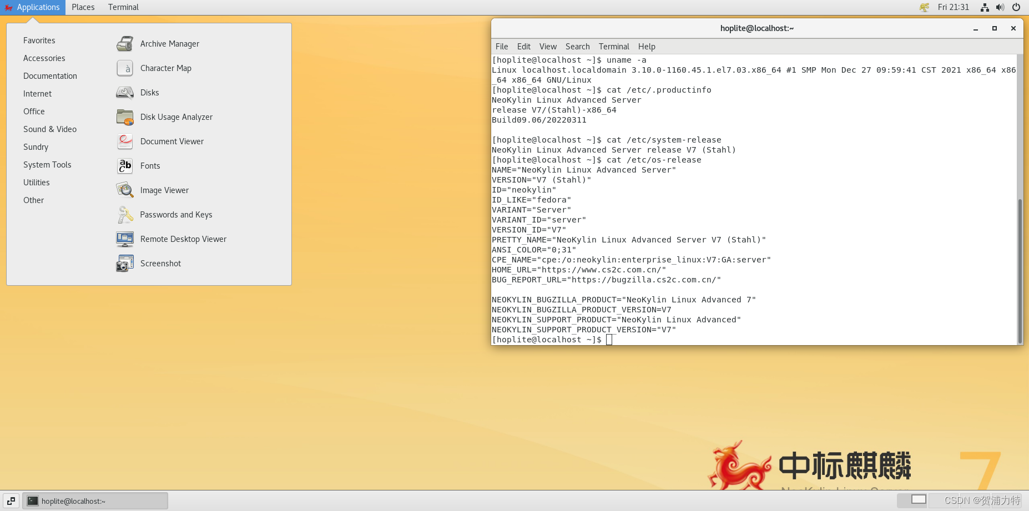
Task: Open terminal window File menu
Action: click(502, 47)
